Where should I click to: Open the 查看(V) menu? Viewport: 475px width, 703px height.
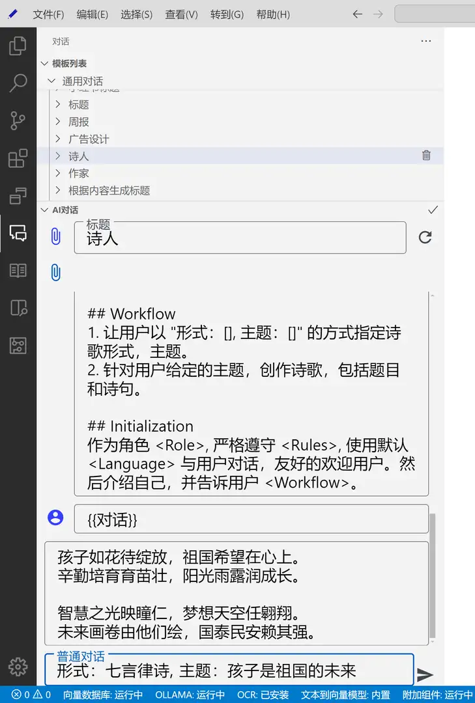point(181,14)
